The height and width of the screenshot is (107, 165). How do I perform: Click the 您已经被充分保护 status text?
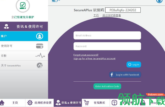[x=23, y=17]
